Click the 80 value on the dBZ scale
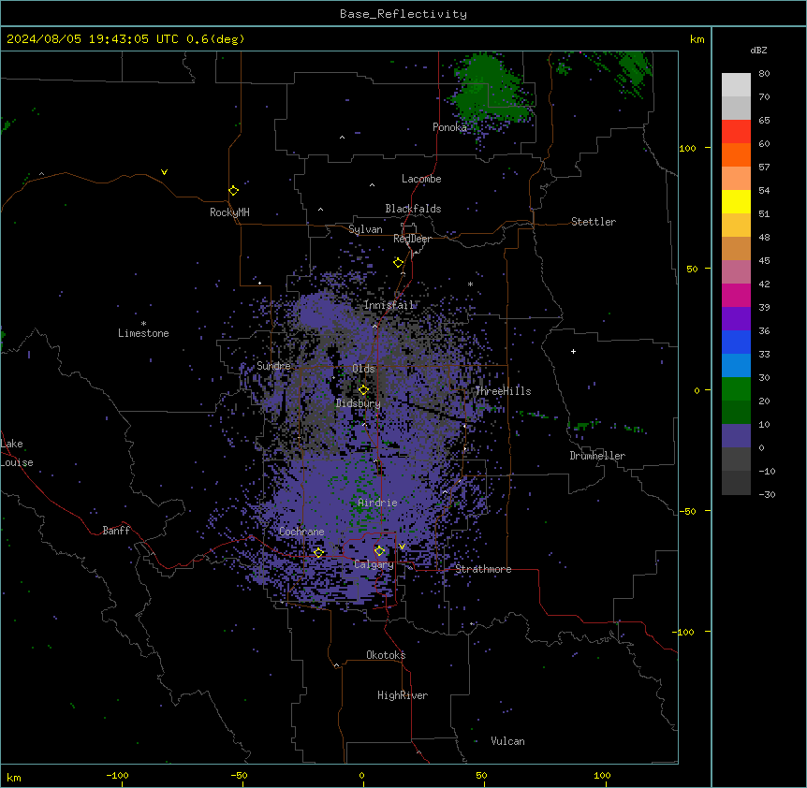807x788 pixels. tap(764, 74)
